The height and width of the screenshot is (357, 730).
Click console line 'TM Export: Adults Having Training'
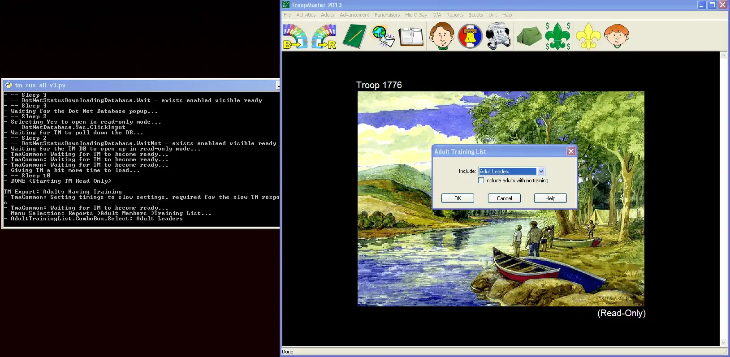click(63, 192)
